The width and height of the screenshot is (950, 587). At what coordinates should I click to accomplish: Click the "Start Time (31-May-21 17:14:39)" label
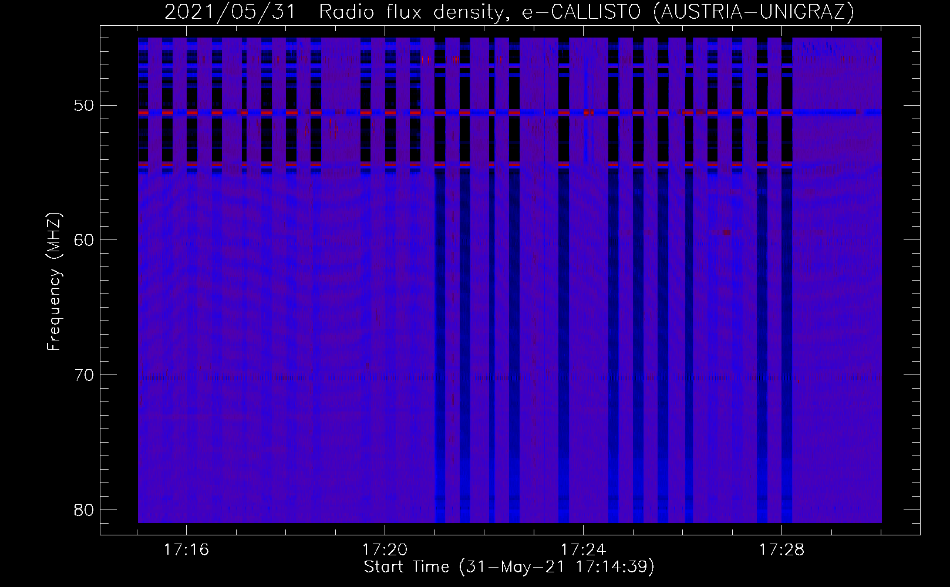click(x=509, y=567)
